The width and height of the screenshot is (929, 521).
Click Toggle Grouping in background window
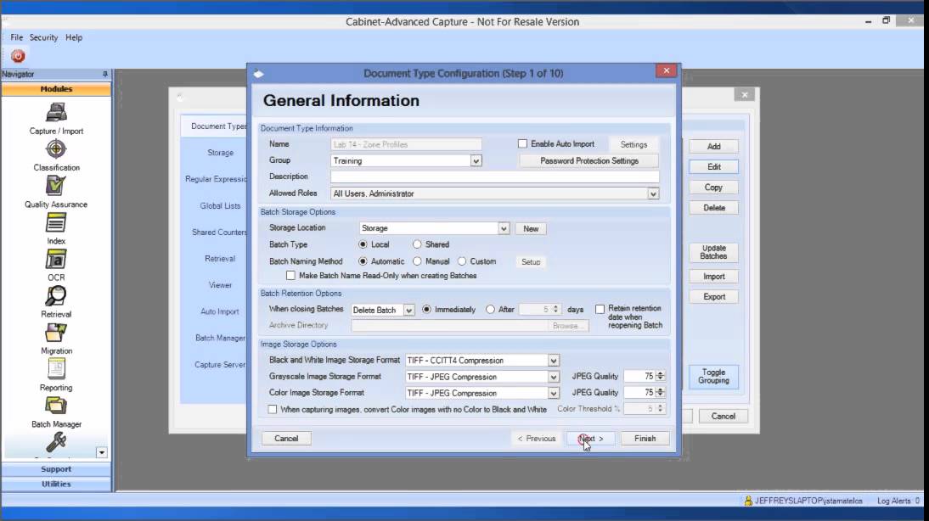click(713, 377)
